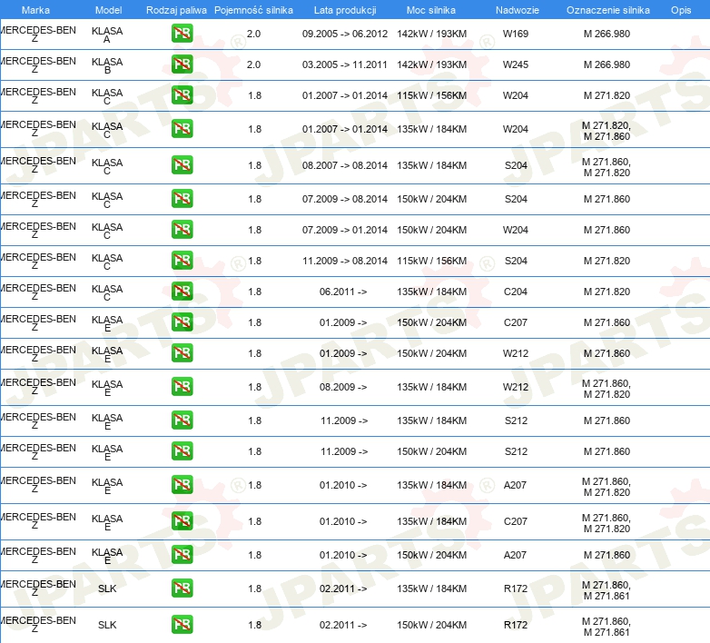Click the fuel icon for S204 115kW row
The height and width of the screenshot is (643, 710).
click(182, 261)
